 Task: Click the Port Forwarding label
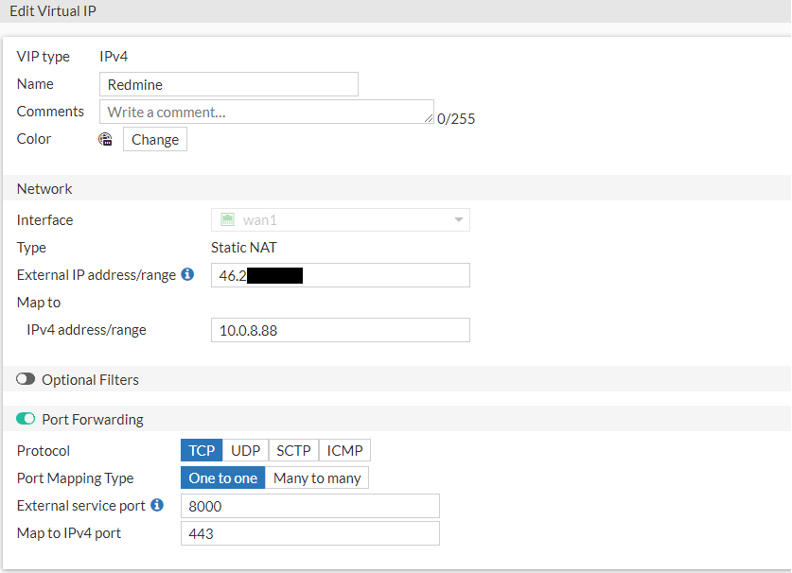[93, 420]
